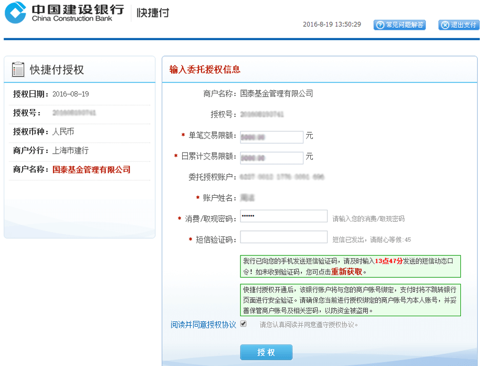Toggle the 阅读并同意授权协议 checkbox

point(243,324)
